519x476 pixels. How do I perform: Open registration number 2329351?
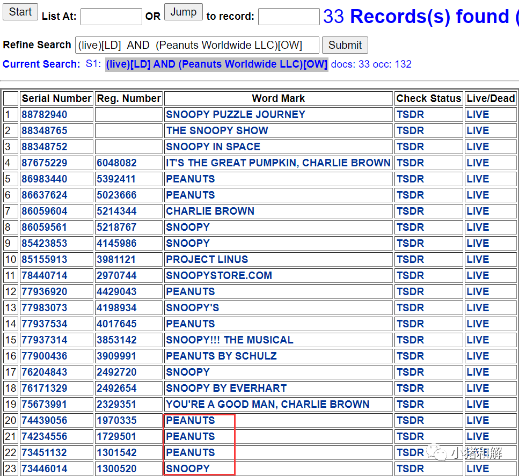pyautogui.click(x=116, y=405)
